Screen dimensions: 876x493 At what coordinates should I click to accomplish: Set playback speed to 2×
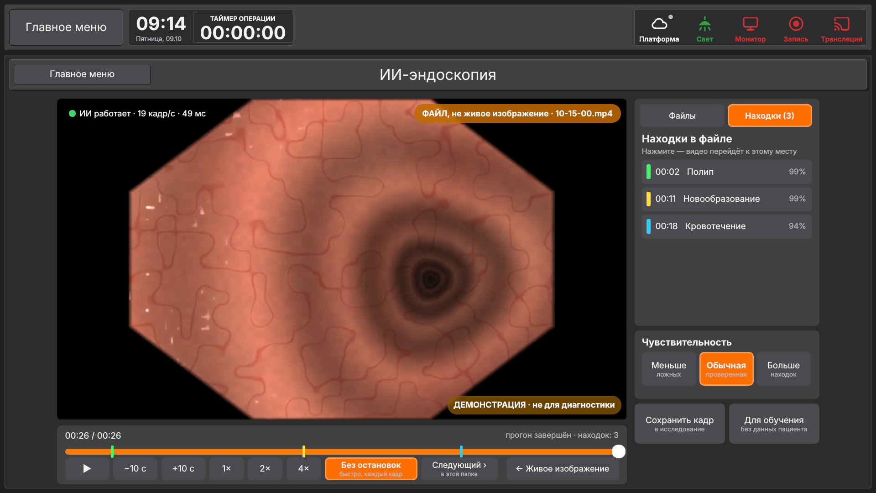tap(265, 469)
